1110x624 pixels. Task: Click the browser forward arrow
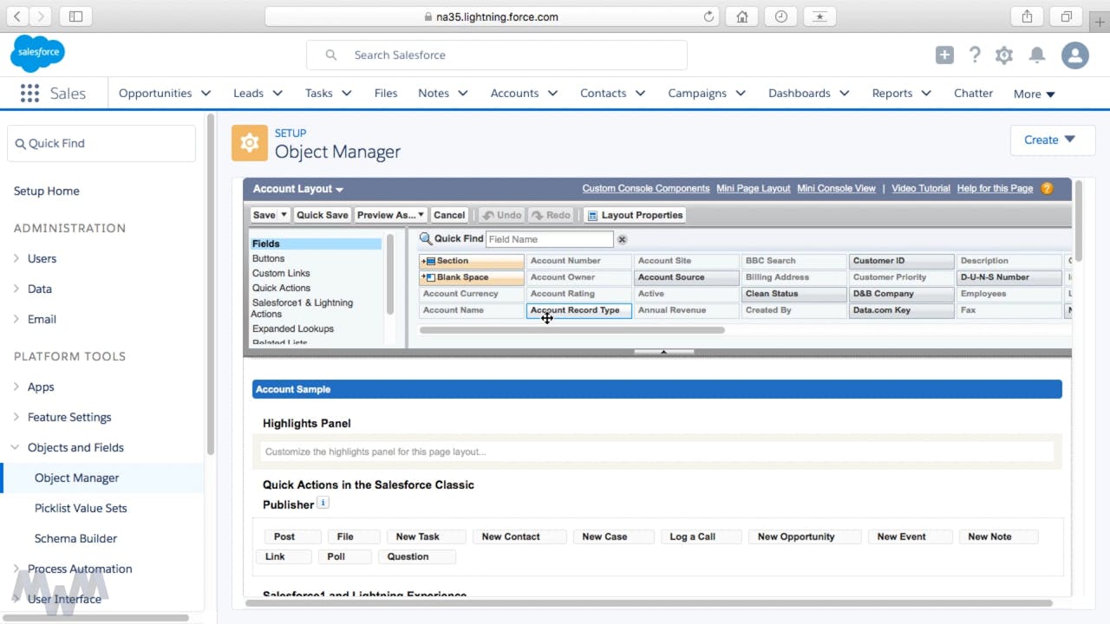[x=41, y=16]
